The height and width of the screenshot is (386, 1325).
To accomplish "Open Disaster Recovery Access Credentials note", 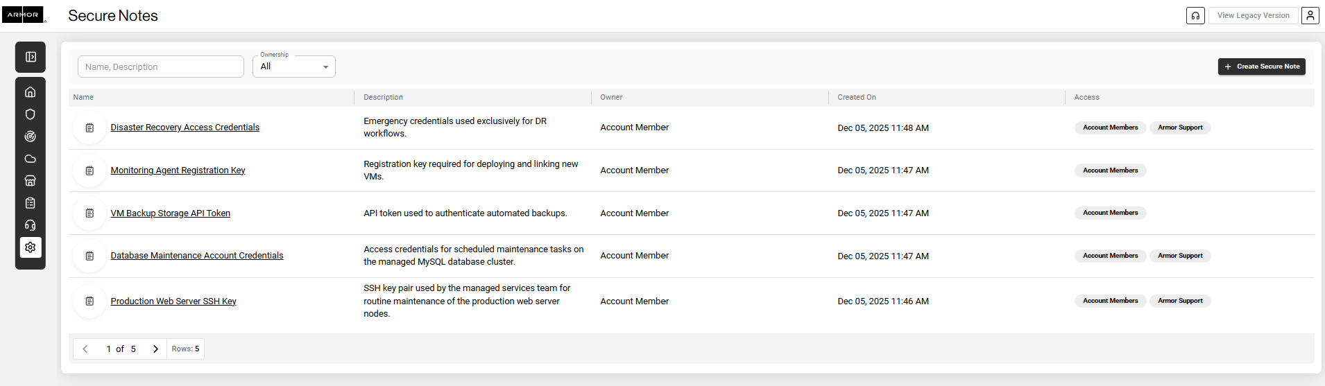I will click(x=185, y=128).
